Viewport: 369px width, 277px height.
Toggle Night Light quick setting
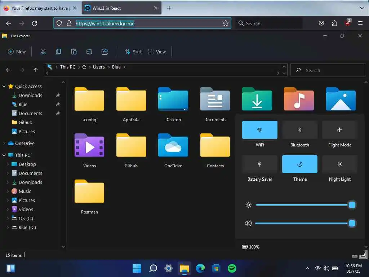pos(340,164)
